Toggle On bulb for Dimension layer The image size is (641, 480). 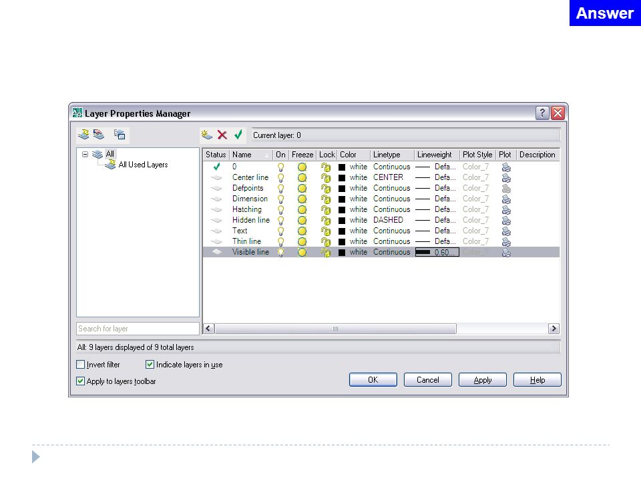280,199
